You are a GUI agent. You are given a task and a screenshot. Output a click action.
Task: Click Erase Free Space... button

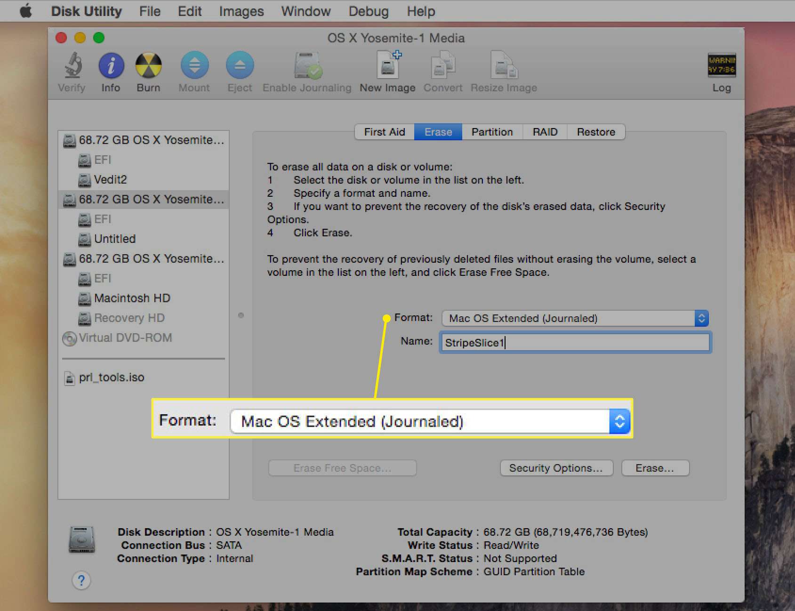point(342,468)
